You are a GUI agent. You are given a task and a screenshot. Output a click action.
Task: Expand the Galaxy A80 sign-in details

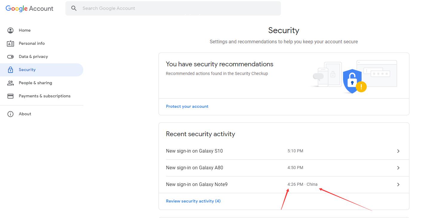coord(398,168)
